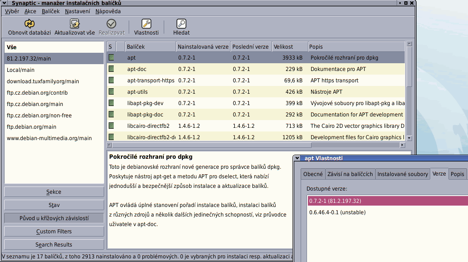Click the Hledat magnifier icon
The height and width of the screenshot is (262, 468).
tap(181, 24)
